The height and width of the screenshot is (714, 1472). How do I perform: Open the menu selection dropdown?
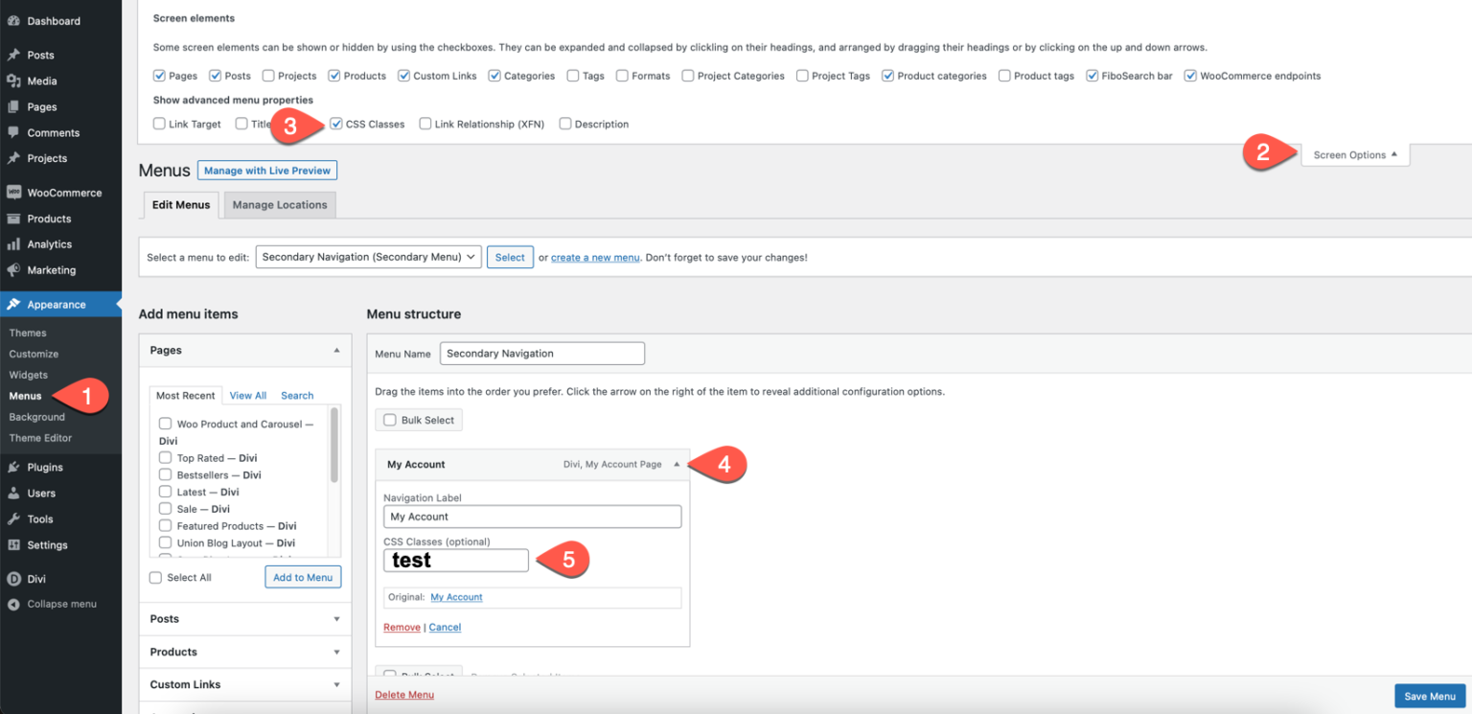point(368,257)
